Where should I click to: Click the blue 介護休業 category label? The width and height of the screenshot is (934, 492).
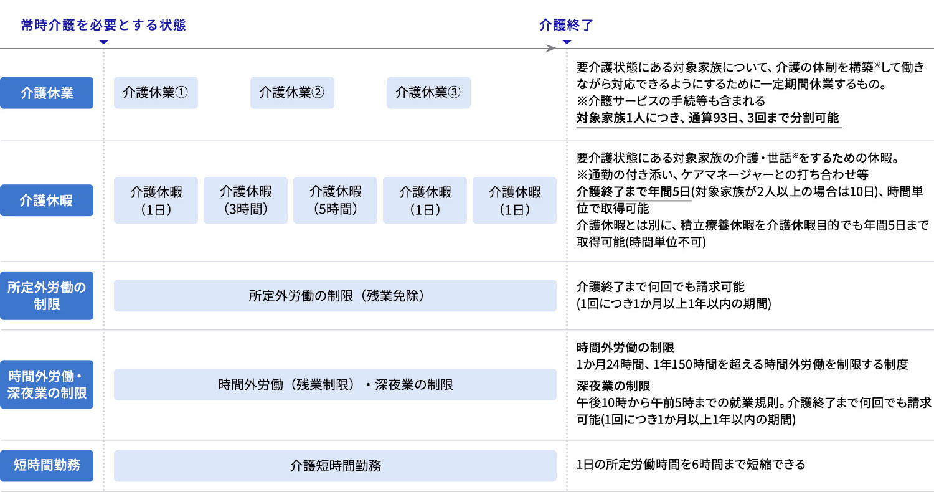click(47, 93)
